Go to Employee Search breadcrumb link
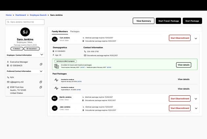Screen dimensions: 207x139 [x=38, y=15]
